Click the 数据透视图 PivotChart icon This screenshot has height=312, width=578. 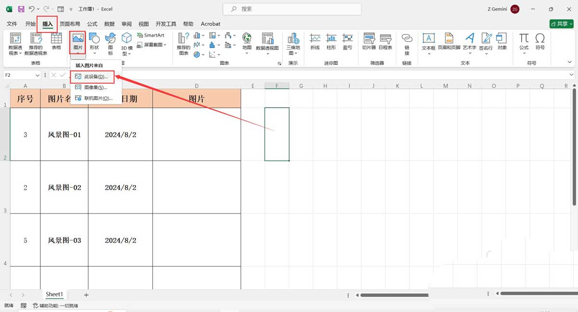click(267, 38)
